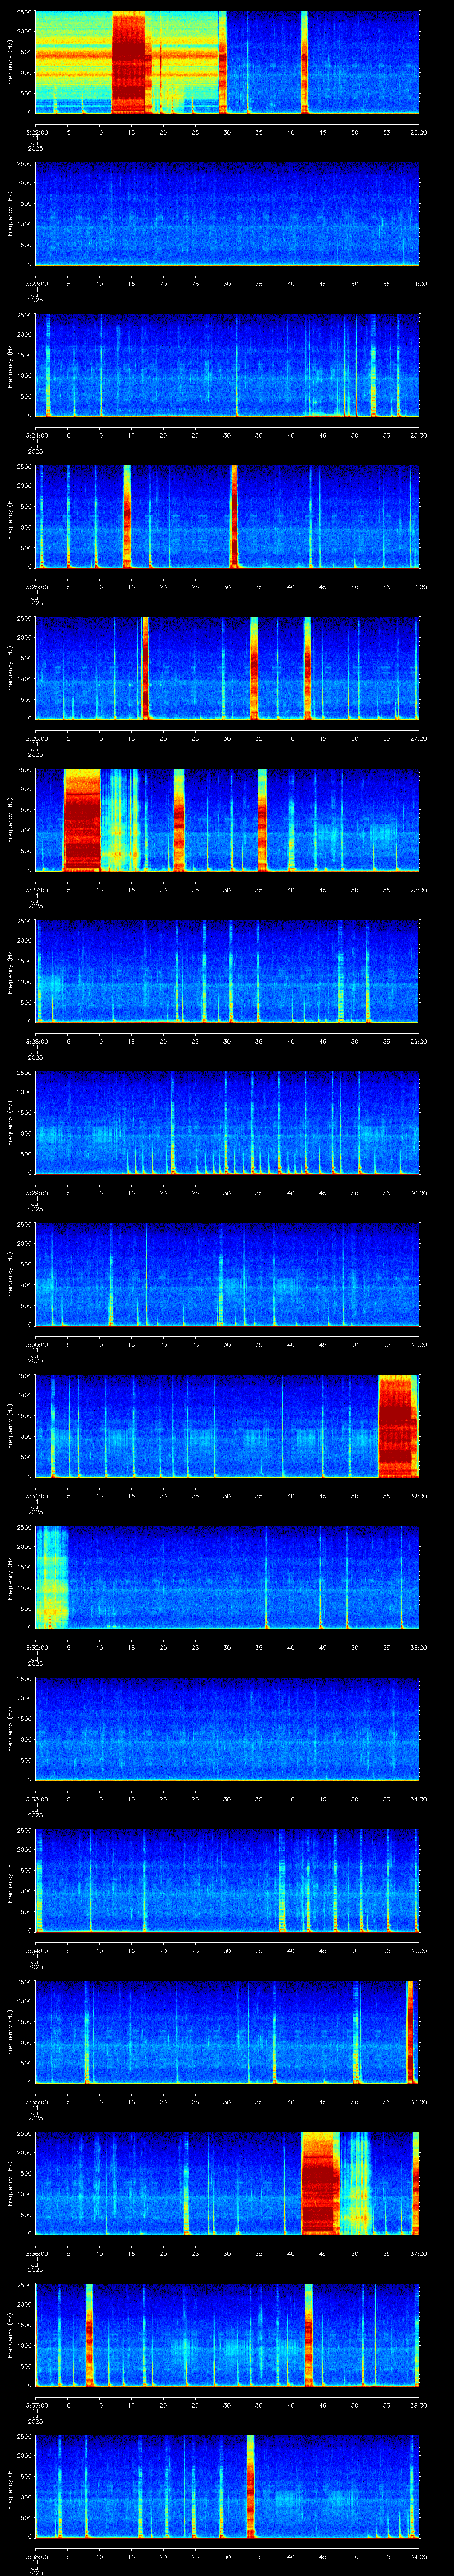Select the 3:23:00 start time label
The height and width of the screenshot is (2576, 454).
click(37, 284)
